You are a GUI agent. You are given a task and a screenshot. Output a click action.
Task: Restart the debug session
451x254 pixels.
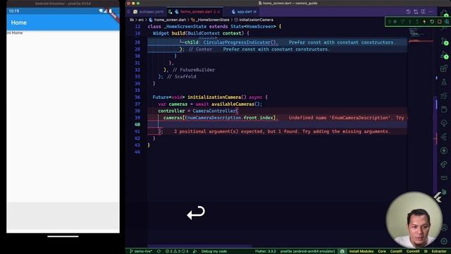tap(432, 22)
